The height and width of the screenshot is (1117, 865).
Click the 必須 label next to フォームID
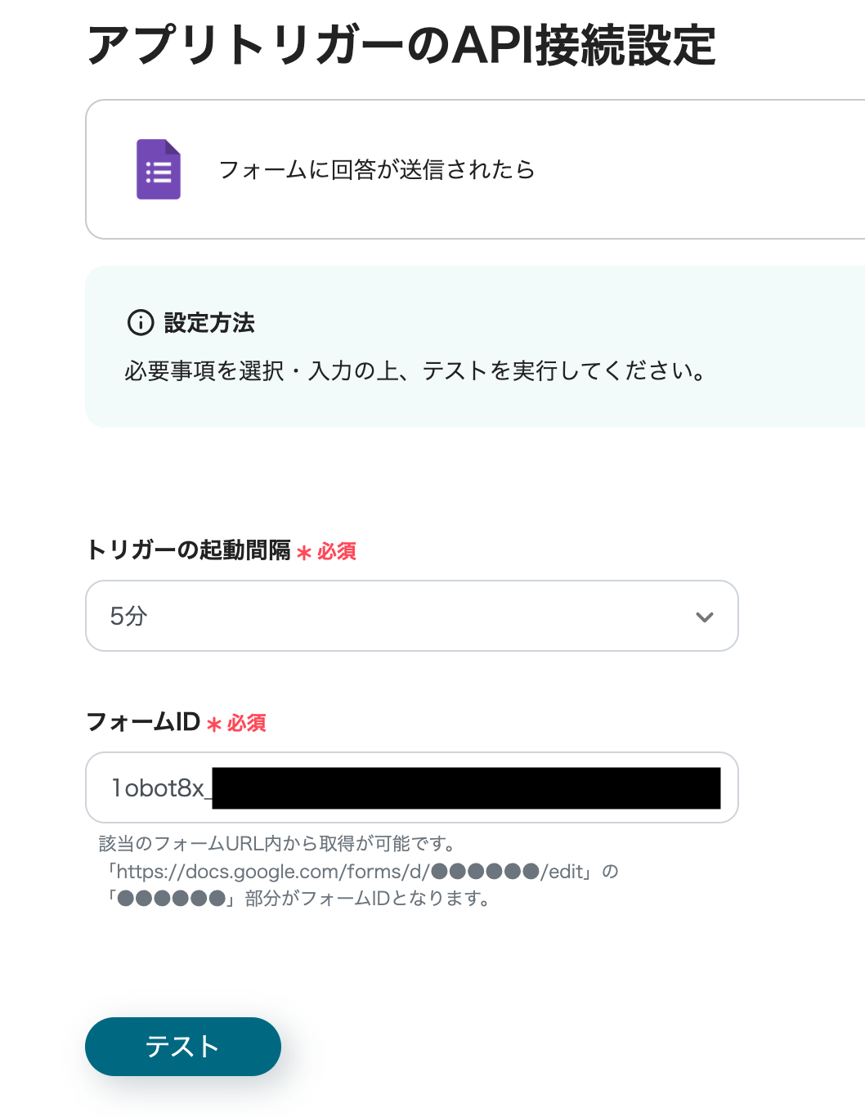(x=247, y=723)
